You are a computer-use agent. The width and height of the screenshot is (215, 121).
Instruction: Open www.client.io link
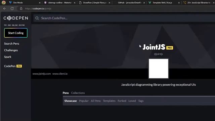click(60, 74)
